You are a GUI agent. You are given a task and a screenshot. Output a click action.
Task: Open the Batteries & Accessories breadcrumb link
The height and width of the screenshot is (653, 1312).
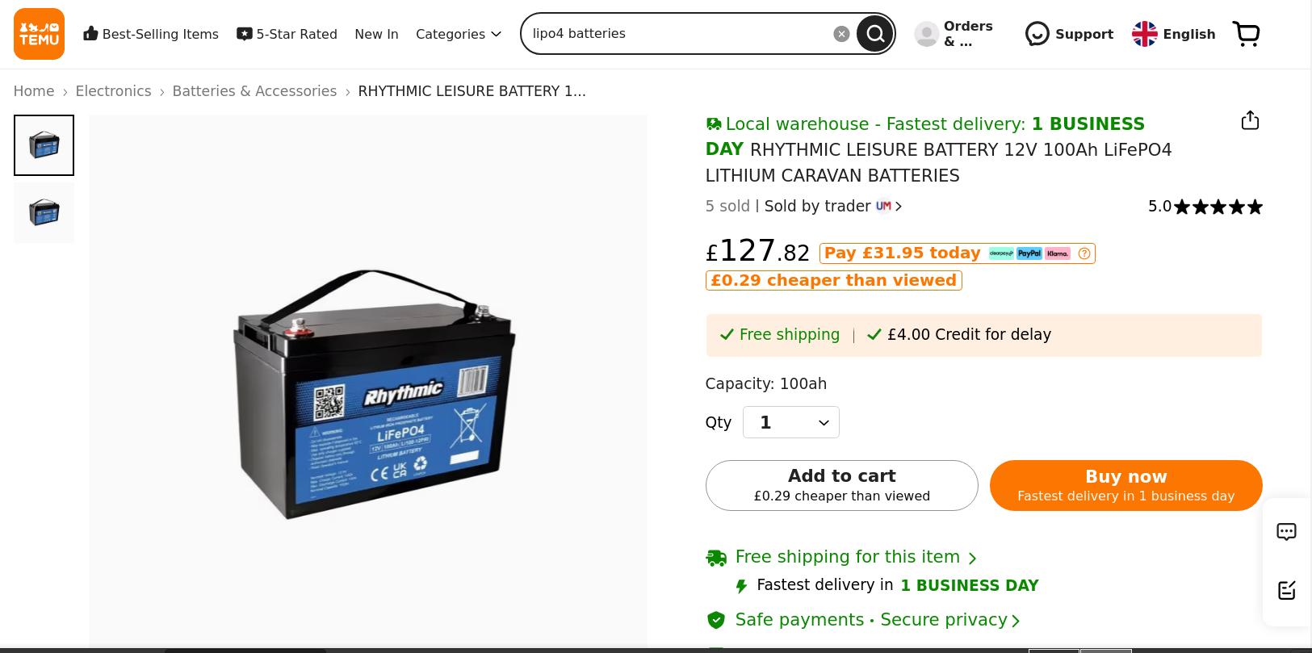click(x=254, y=91)
